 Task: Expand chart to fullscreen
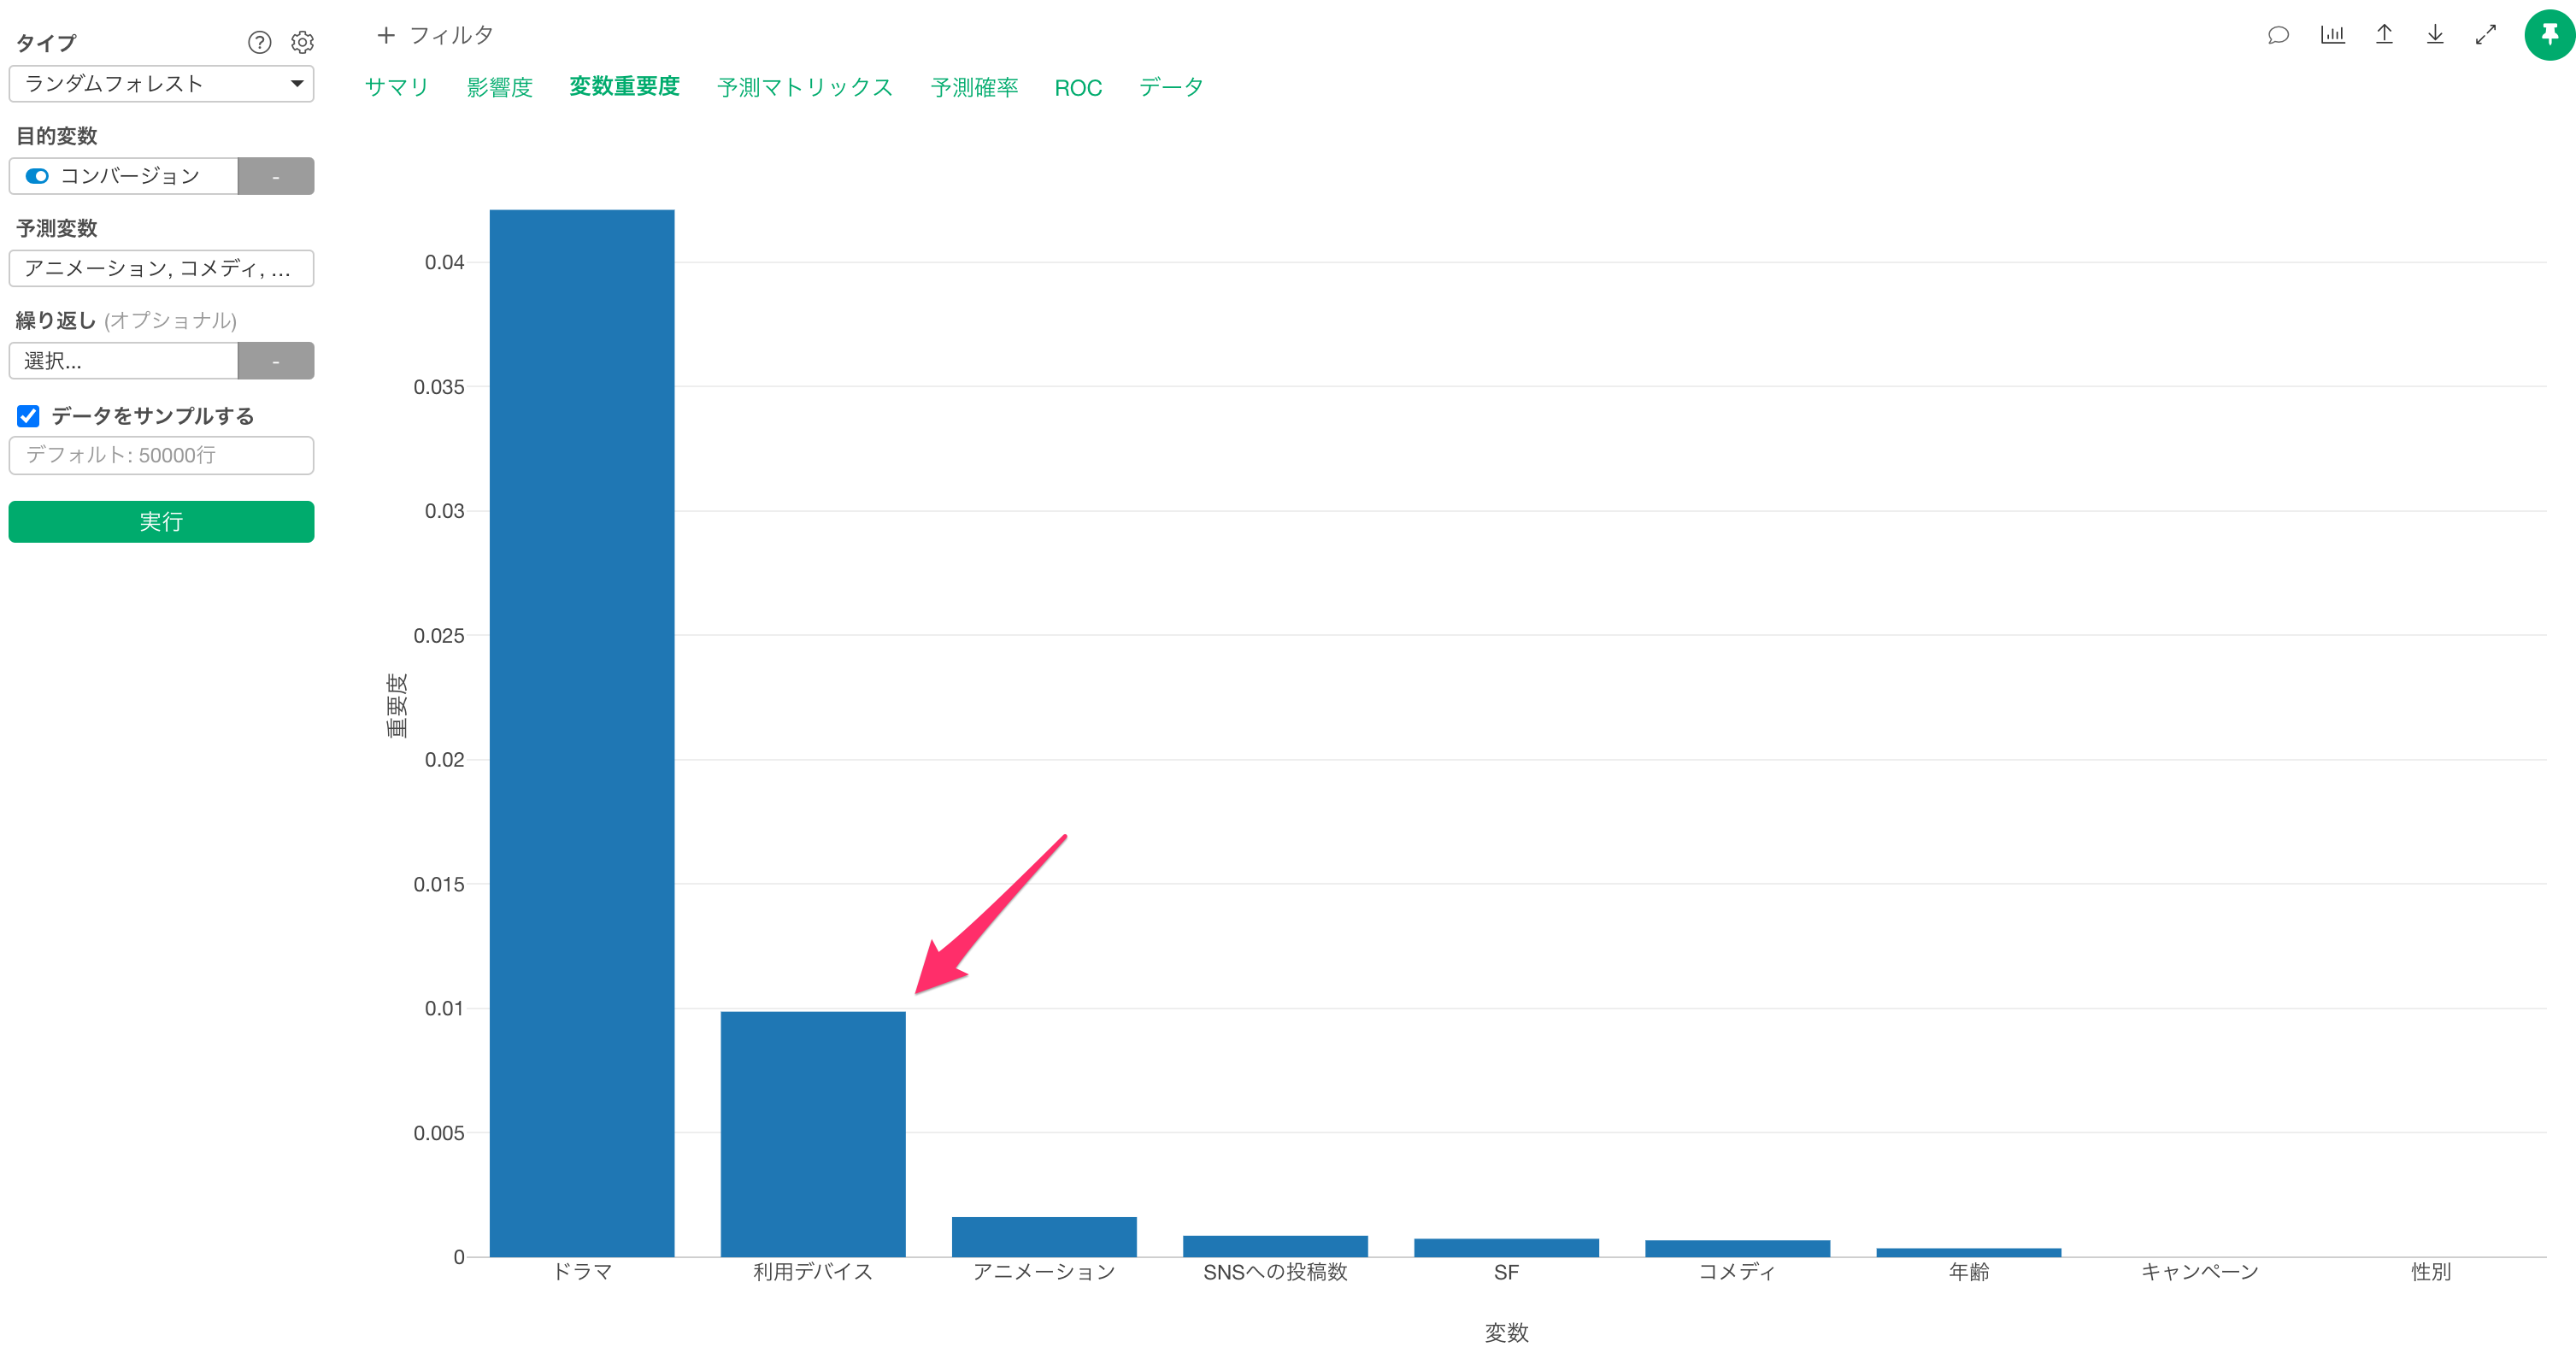coord(2486,35)
